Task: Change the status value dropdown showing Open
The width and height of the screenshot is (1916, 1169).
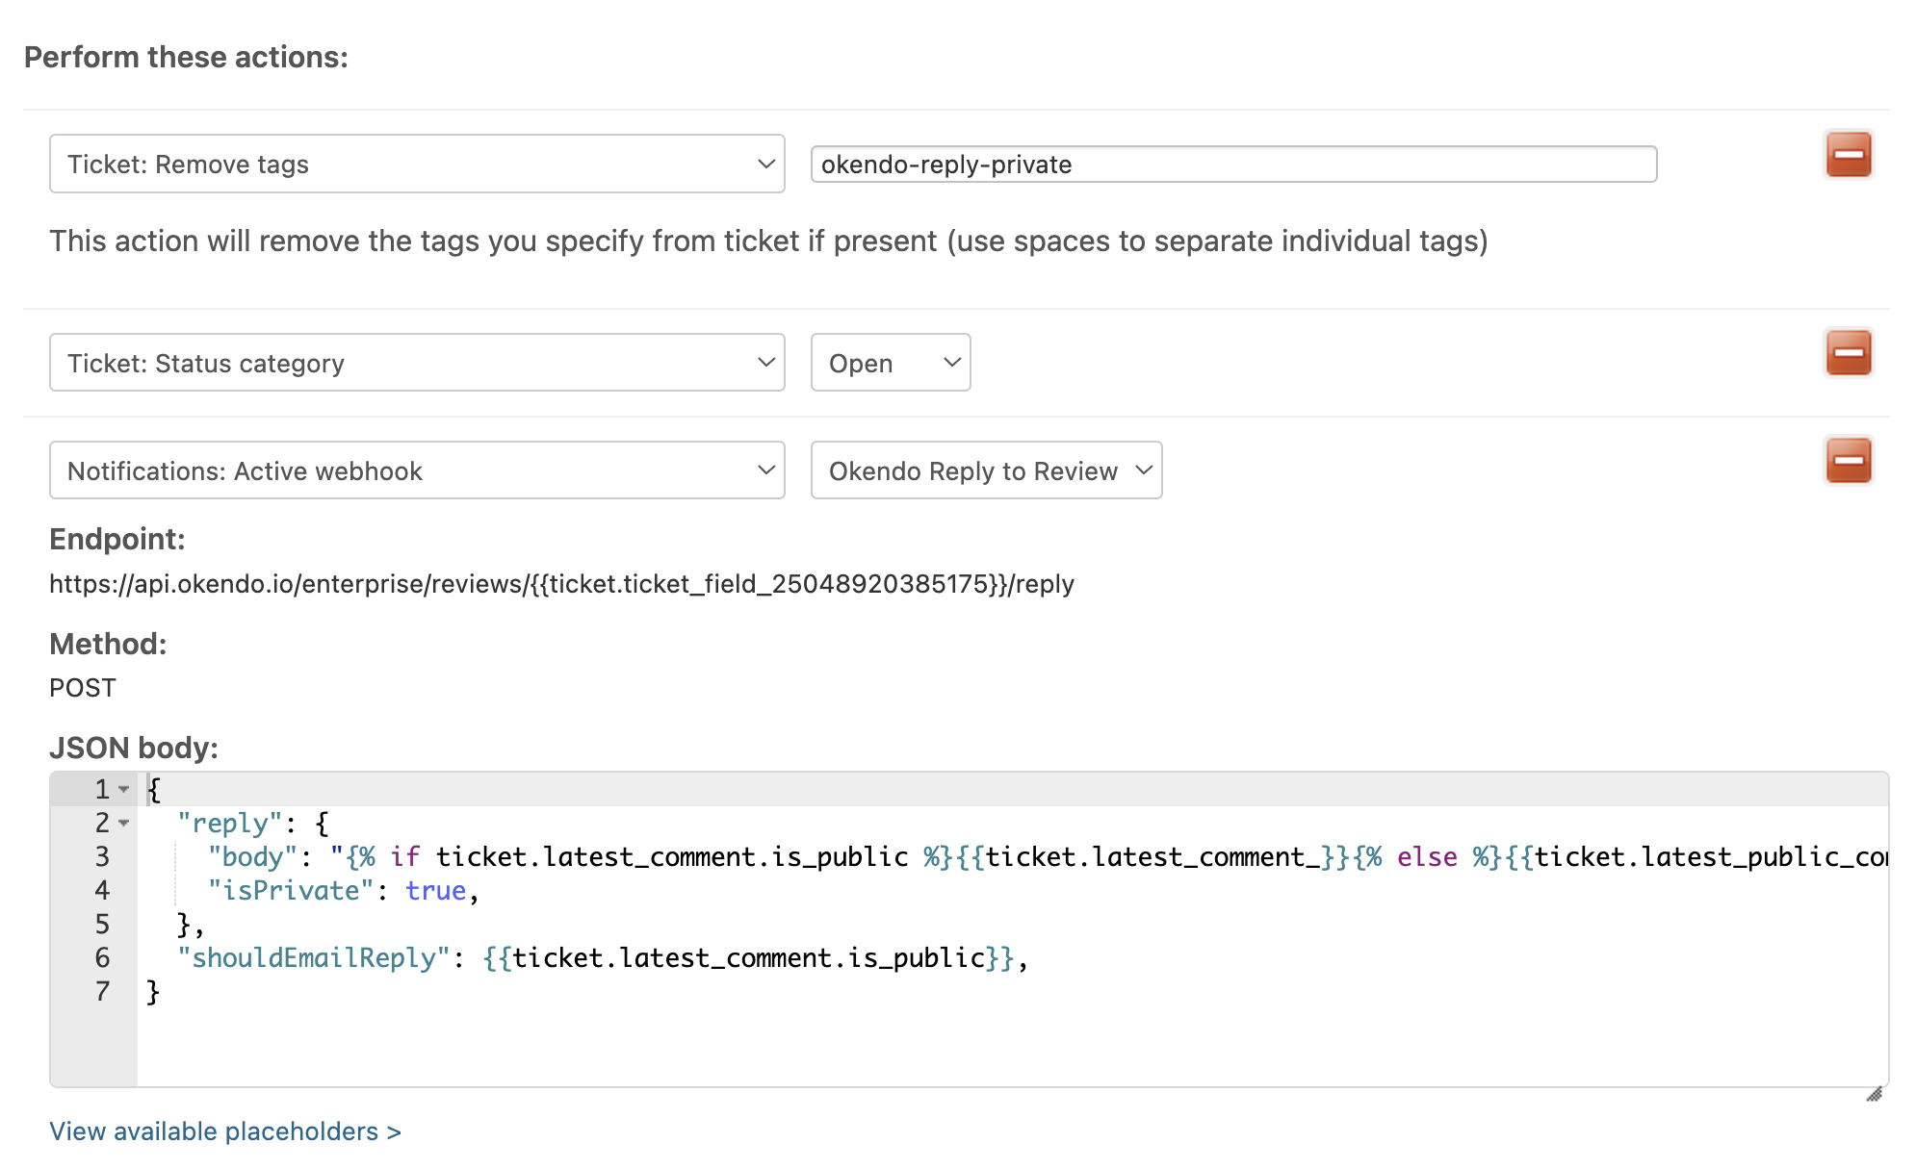Action: tap(891, 363)
